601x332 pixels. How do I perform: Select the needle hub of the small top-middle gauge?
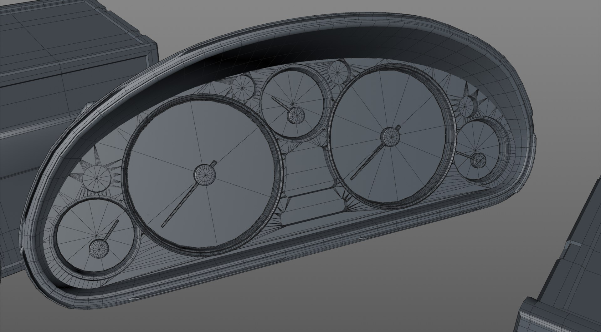coord(296,115)
